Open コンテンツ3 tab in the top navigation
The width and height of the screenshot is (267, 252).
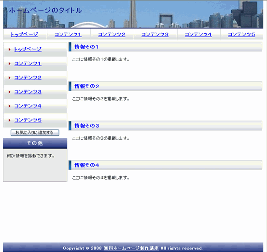155,35
